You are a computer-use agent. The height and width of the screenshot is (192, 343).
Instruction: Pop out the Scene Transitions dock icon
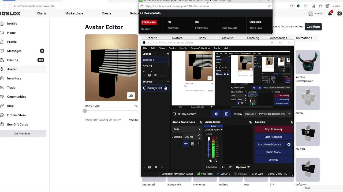click(x=201, y=122)
